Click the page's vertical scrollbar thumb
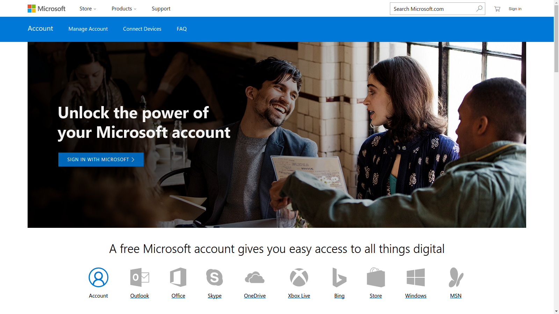 [x=556, y=39]
